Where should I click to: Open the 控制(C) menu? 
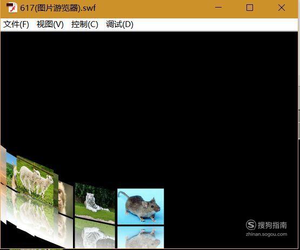pos(84,24)
